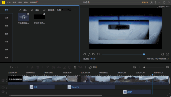The width and height of the screenshot is (171, 97).
Task: Click the timeline horizontal scrollbar
Action: coord(56,95)
